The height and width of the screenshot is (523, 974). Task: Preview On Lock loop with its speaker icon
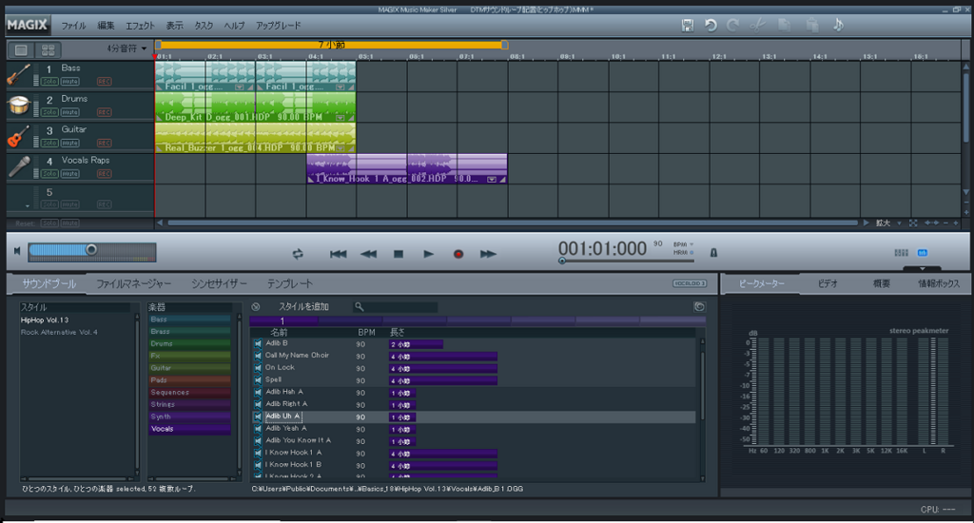click(258, 368)
